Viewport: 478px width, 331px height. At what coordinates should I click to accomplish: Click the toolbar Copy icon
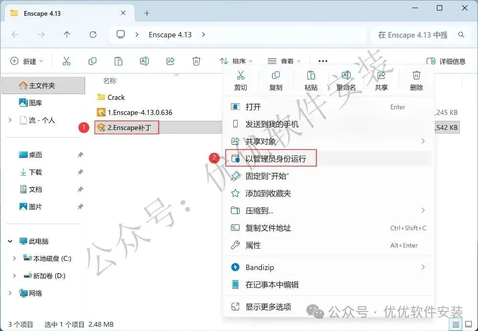click(x=92, y=61)
